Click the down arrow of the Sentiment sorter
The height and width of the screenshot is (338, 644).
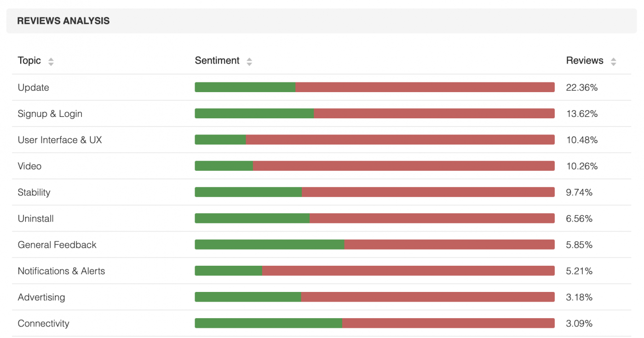[249, 64]
